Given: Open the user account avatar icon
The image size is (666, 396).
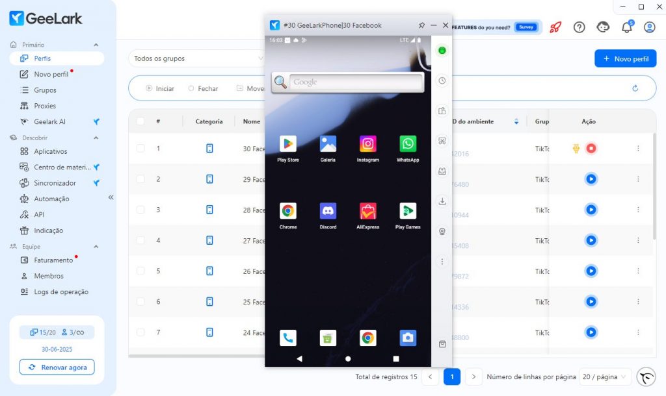Looking at the screenshot, I should pyautogui.click(x=650, y=27).
